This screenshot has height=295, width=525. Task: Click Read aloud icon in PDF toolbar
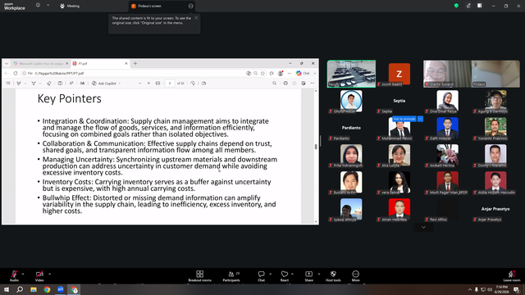71,84
